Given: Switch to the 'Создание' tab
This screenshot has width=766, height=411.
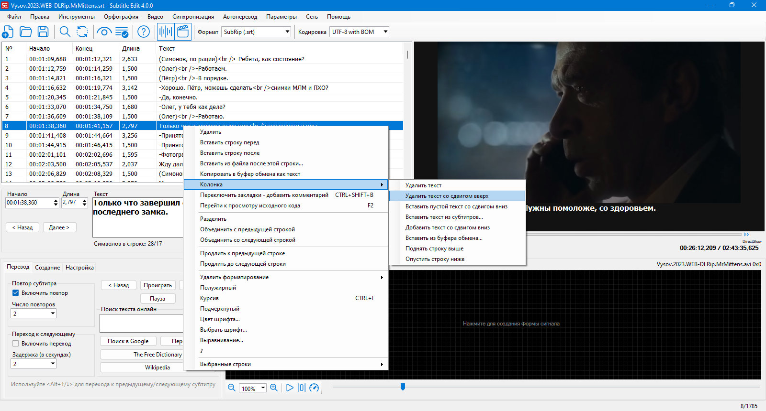Looking at the screenshot, I should click(x=47, y=268).
